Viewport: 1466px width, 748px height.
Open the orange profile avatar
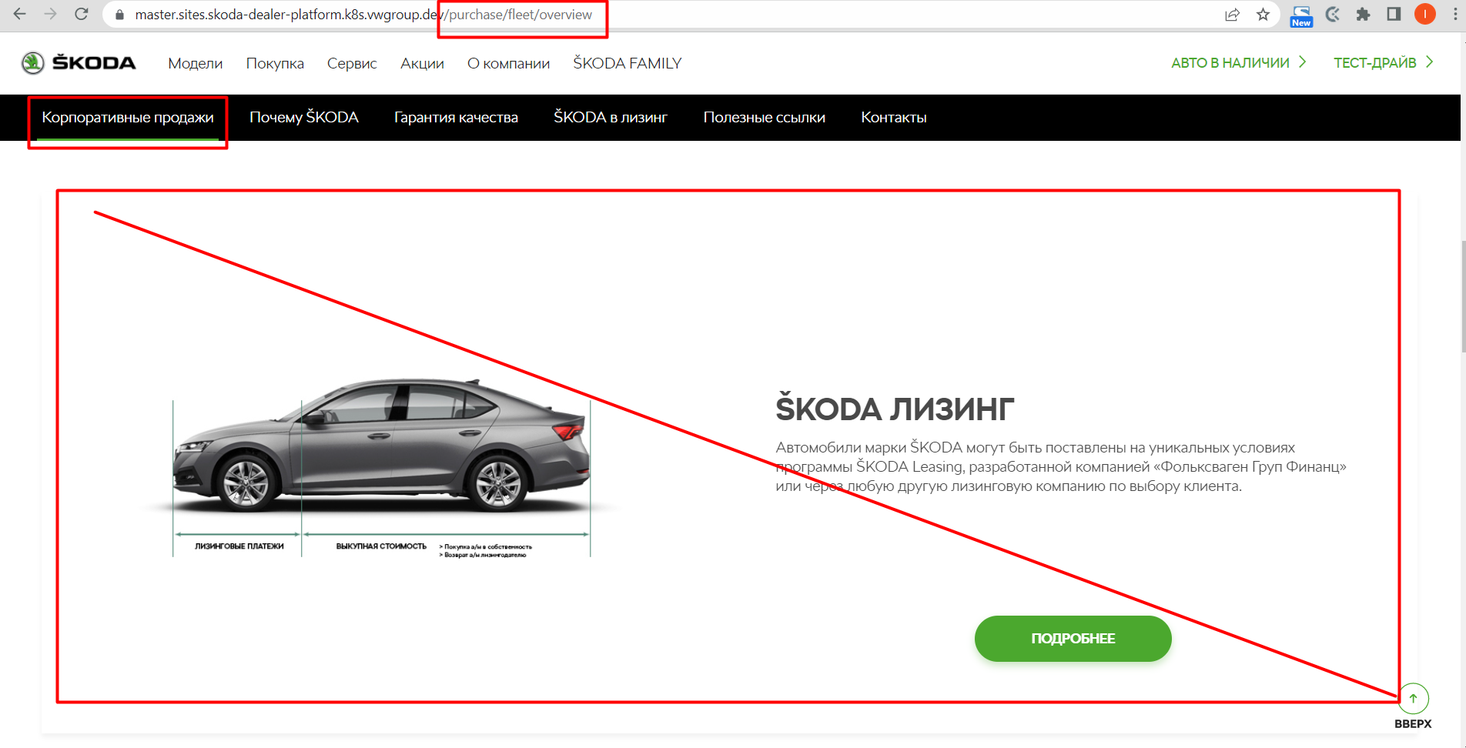1425,15
